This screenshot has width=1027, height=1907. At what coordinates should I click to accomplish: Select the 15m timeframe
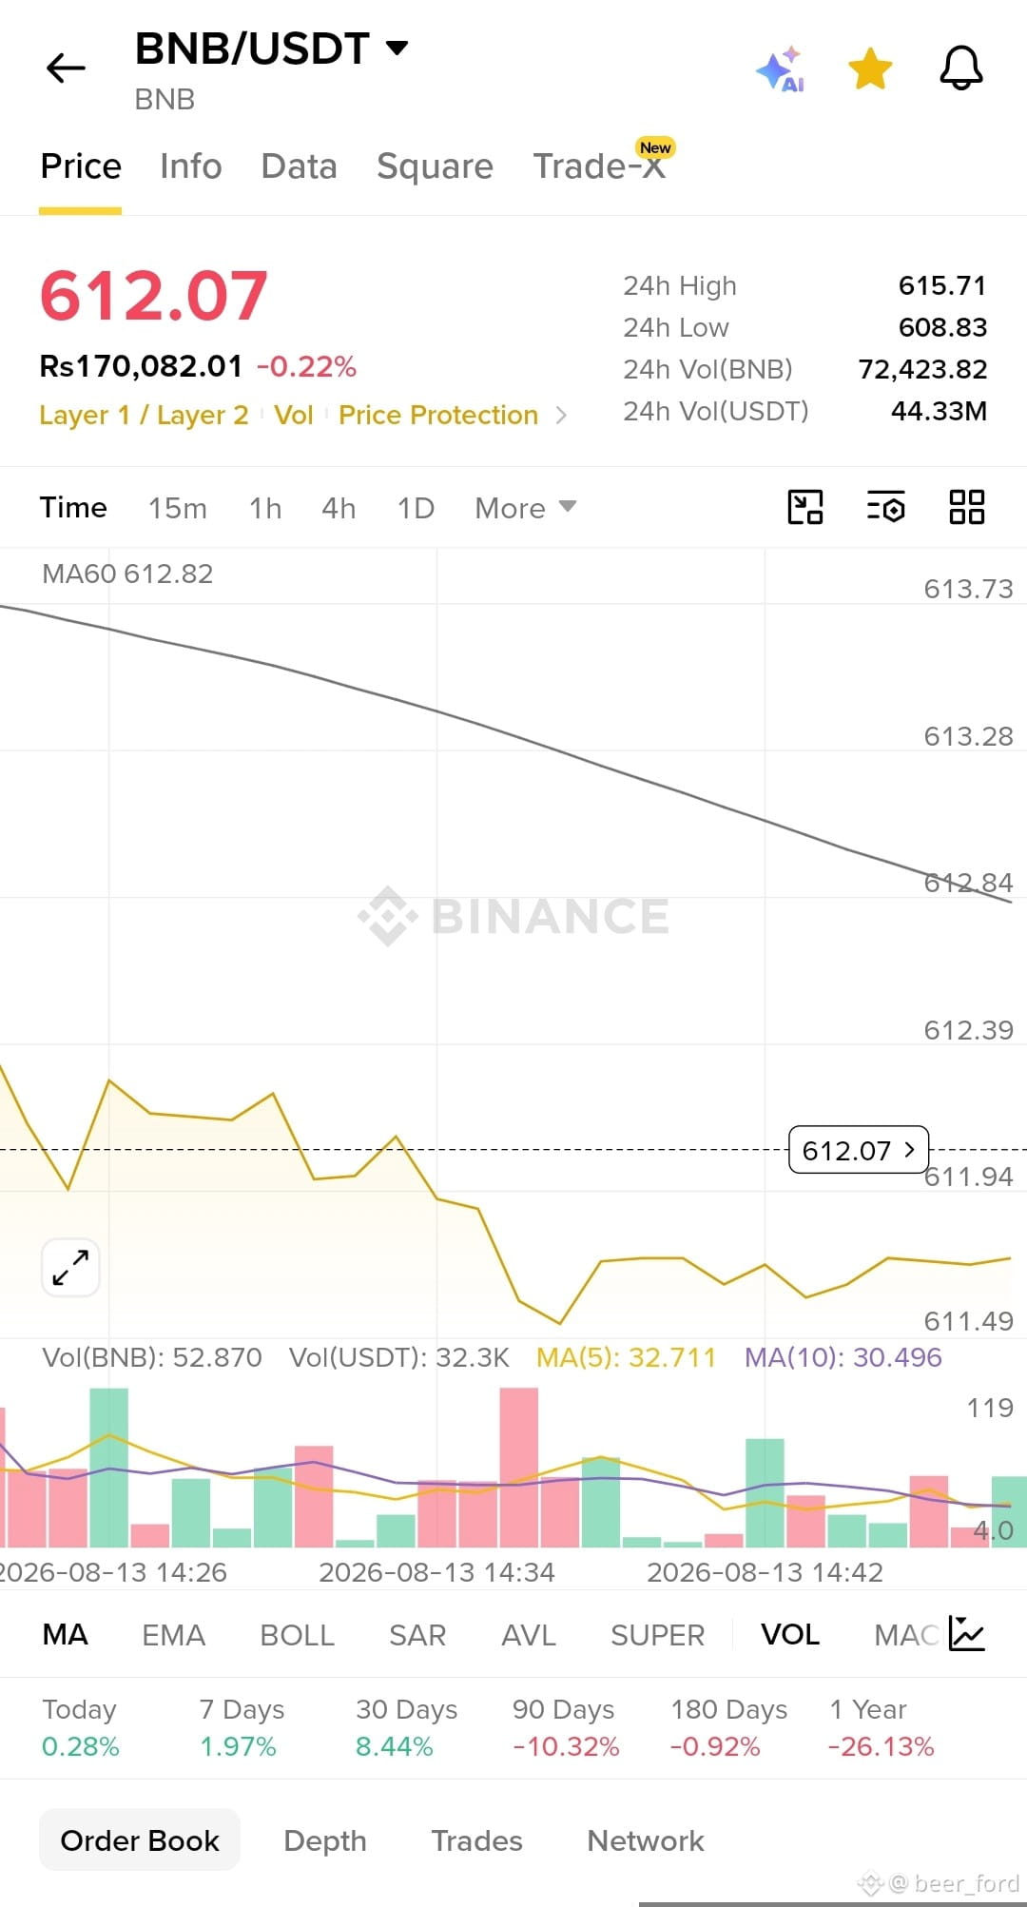(x=178, y=508)
